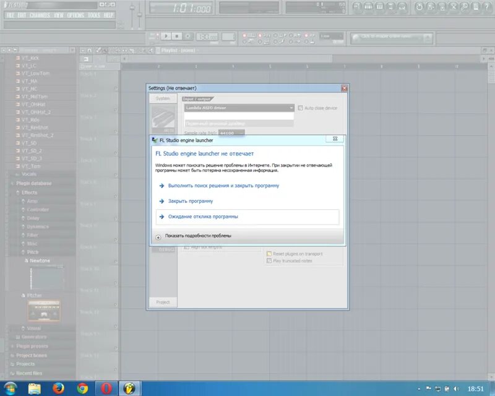Click the tempo display in the transport bar
This screenshot has height=396, width=495.
point(207,37)
